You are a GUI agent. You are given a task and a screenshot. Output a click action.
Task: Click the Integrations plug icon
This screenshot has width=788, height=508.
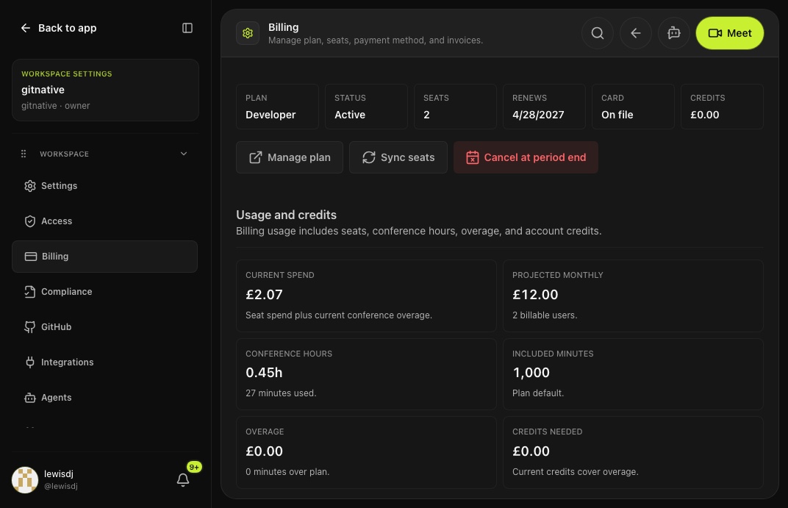[x=30, y=362]
